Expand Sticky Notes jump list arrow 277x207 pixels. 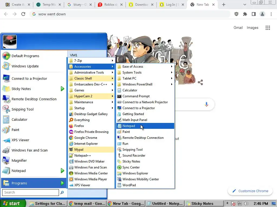point(62,89)
